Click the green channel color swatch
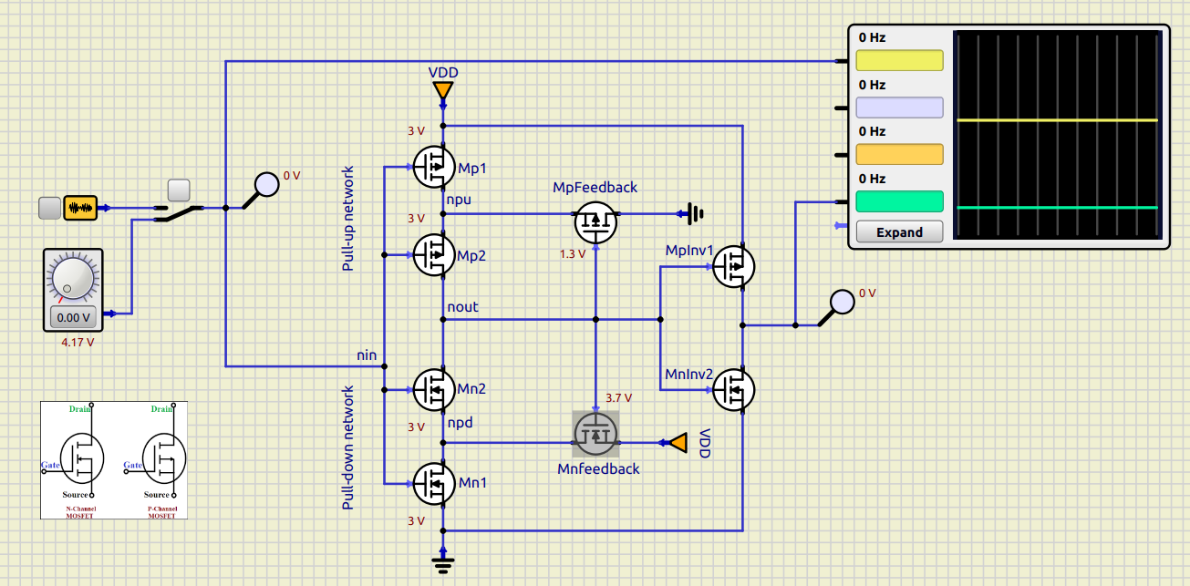1190x586 pixels. (899, 201)
